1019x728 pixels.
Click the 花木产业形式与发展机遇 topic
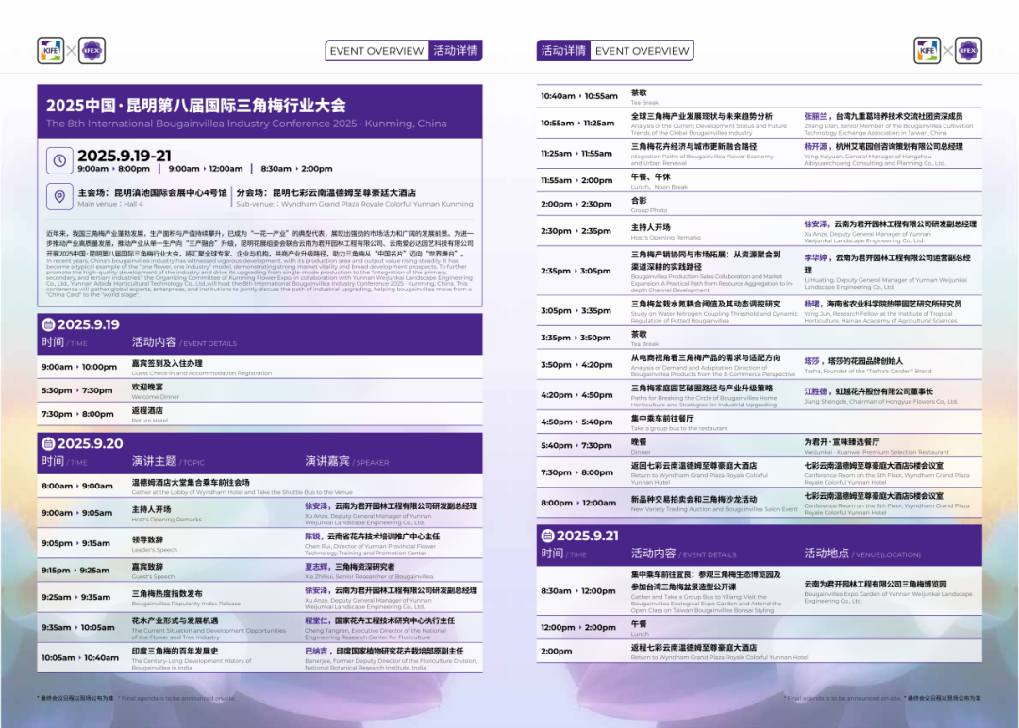(x=175, y=620)
